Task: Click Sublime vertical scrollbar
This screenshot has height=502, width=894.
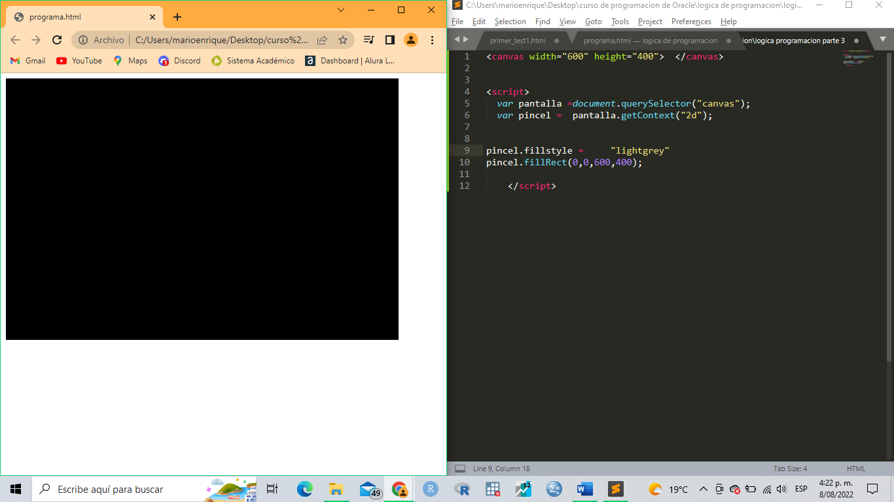Action: pyautogui.click(x=889, y=206)
